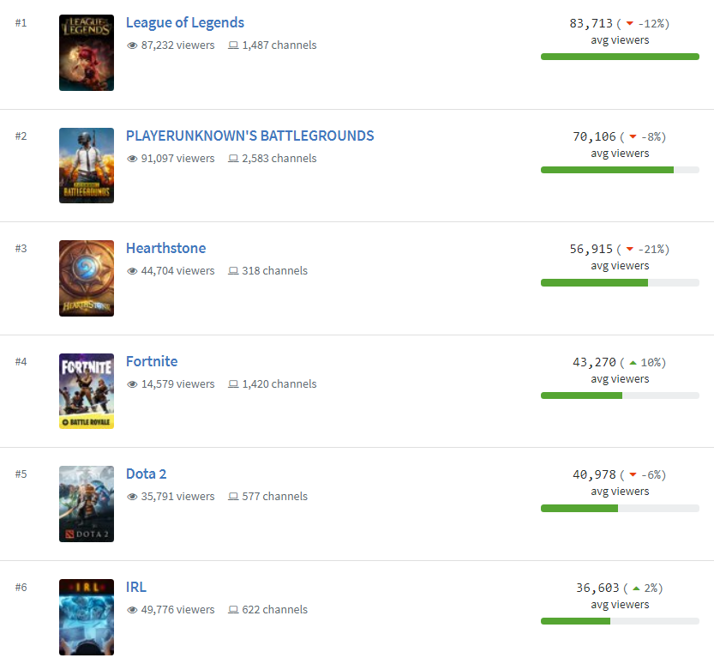The image size is (714, 670).
Task: Open the IRL category link
Action: click(x=135, y=587)
